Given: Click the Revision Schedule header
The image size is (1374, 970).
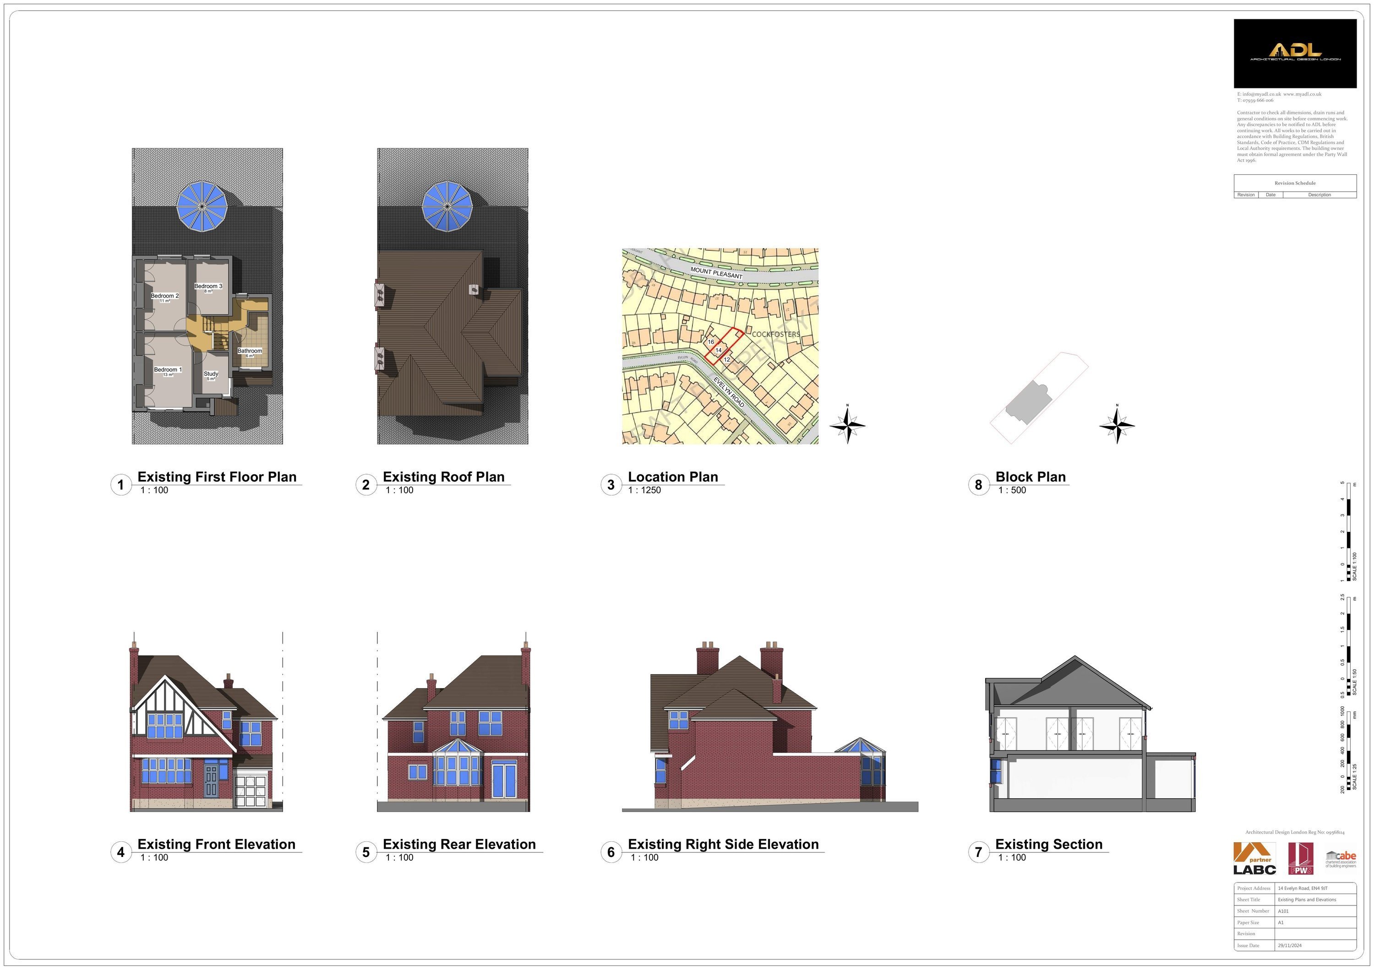Looking at the screenshot, I should click(x=1295, y=183).
